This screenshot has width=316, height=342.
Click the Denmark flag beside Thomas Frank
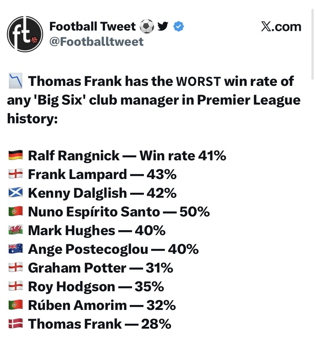coord(16,323)
